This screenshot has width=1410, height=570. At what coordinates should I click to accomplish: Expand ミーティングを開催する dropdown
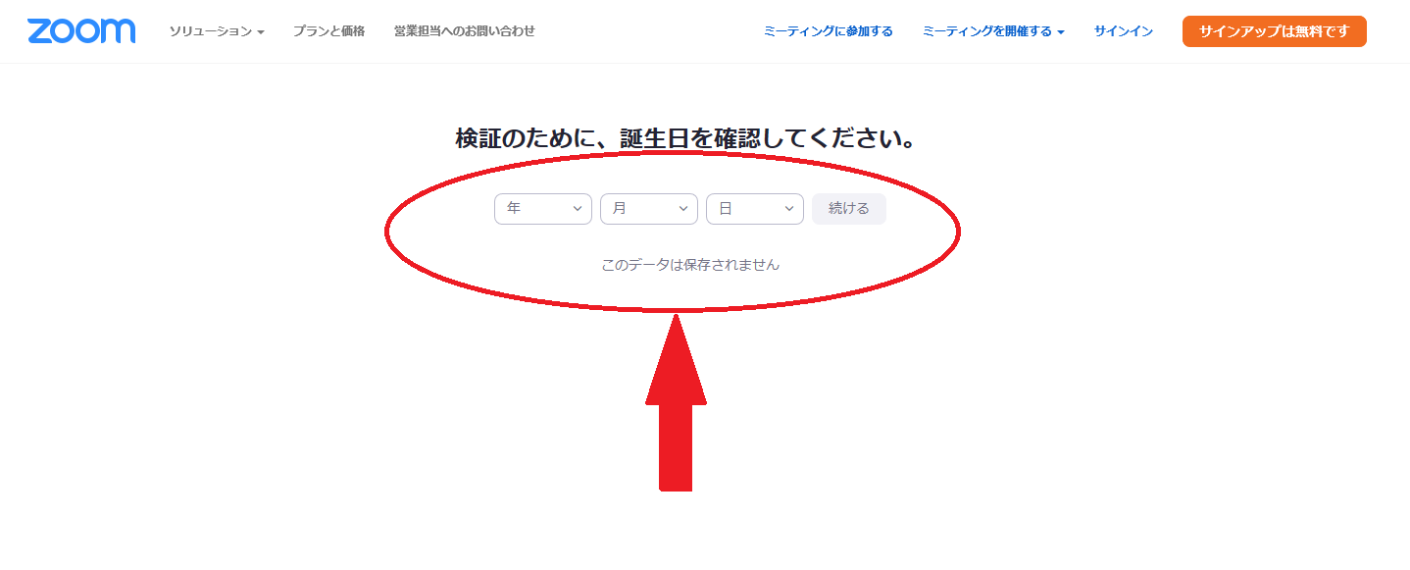pos(993,31)
